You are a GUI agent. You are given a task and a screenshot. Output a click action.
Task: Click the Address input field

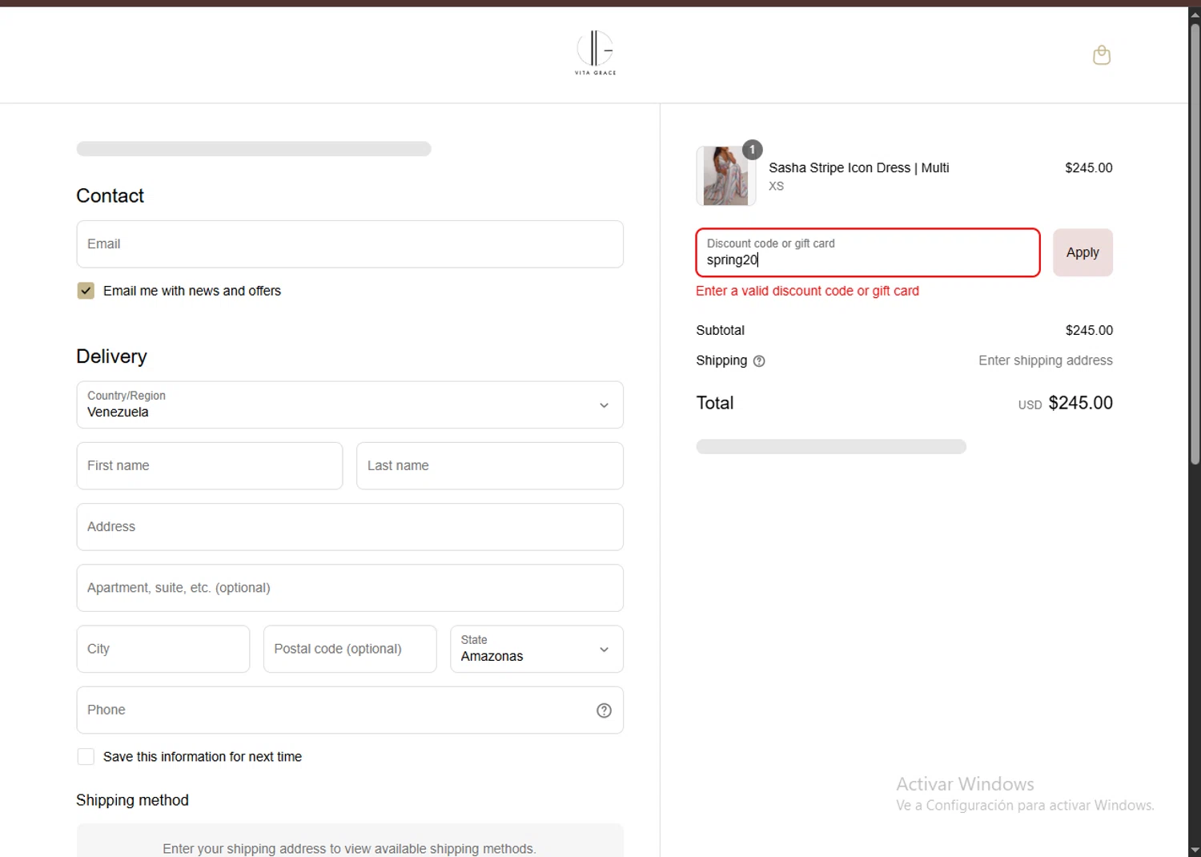tap(350, 527)
